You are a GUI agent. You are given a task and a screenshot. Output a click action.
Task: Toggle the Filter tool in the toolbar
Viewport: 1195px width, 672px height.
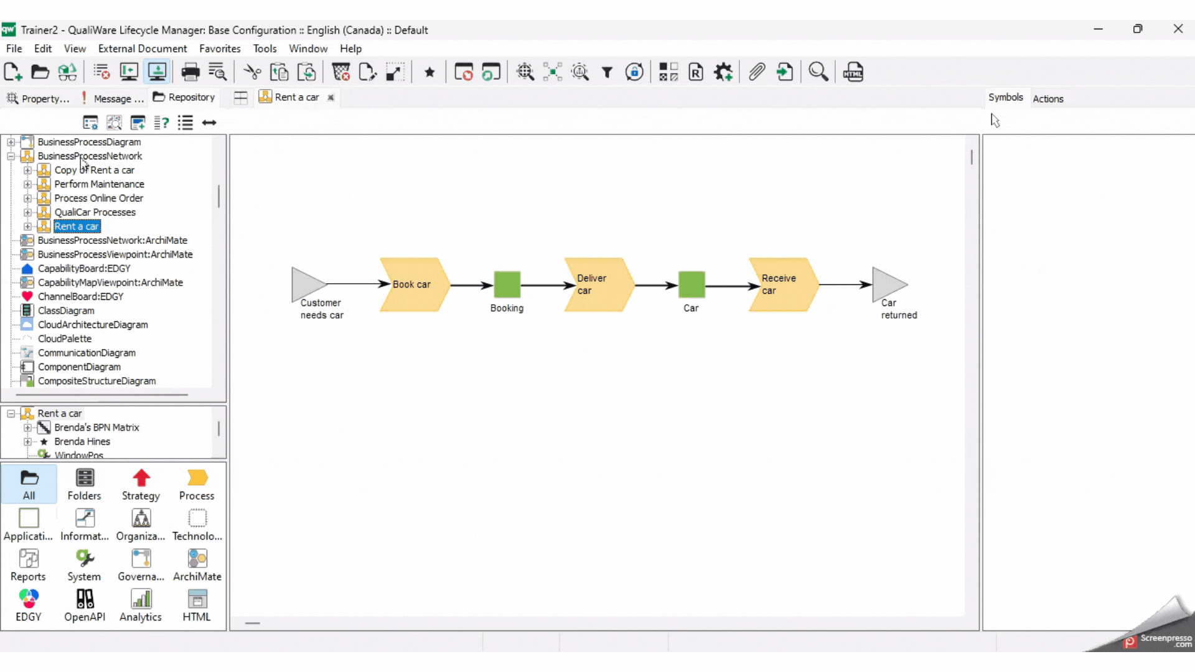pos(607,72)
